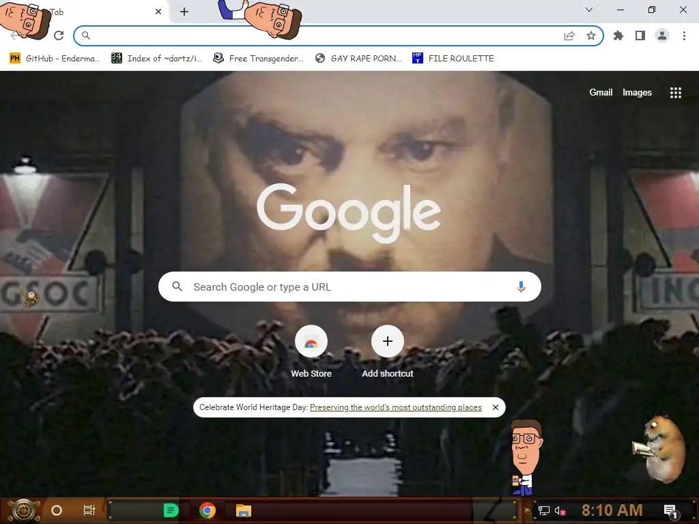Viewport: 699px width, 524px height.
Task: Click the Cortana circle on taskbar
Action: coord(57,510)
